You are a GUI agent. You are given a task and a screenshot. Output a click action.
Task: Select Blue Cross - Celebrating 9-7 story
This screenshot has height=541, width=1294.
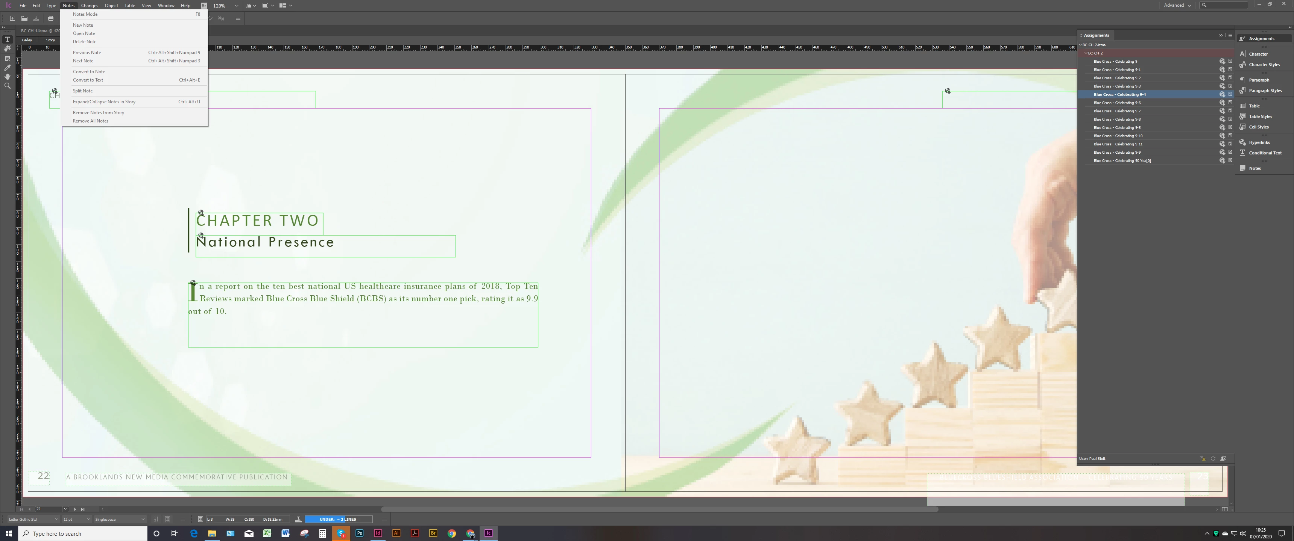tap(1117, 111)
